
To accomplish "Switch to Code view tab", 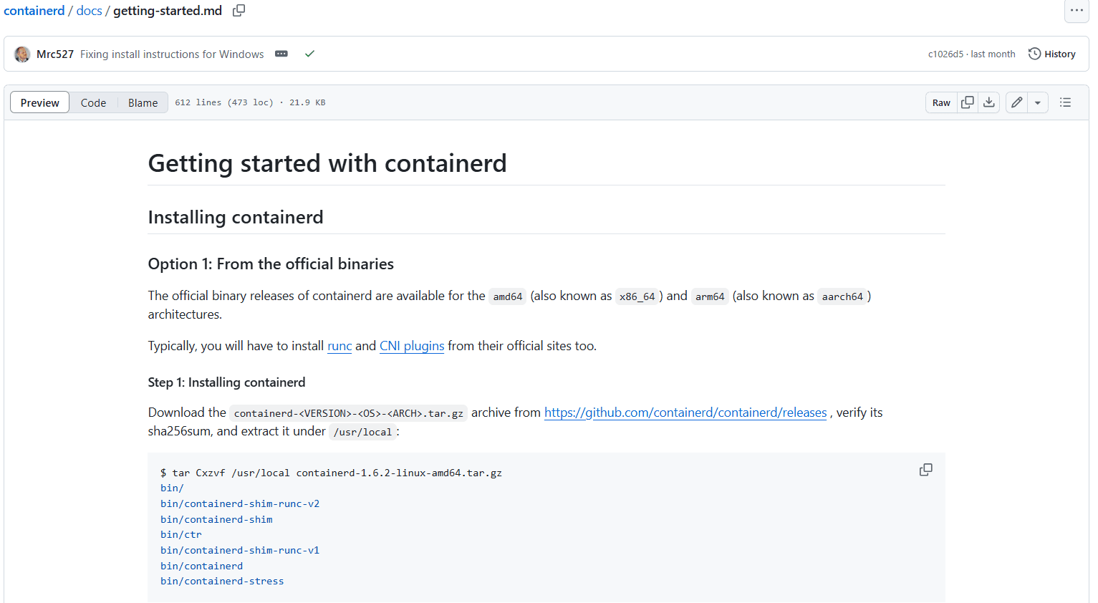I will tap(93, 103).
